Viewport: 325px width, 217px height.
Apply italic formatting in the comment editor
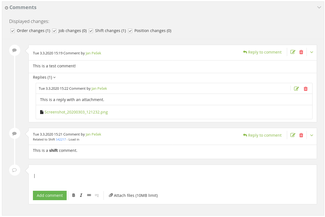click(x=81, y=195)
